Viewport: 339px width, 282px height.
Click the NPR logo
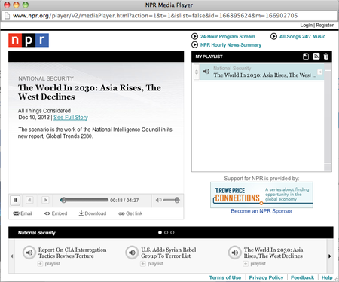[29, 40]
